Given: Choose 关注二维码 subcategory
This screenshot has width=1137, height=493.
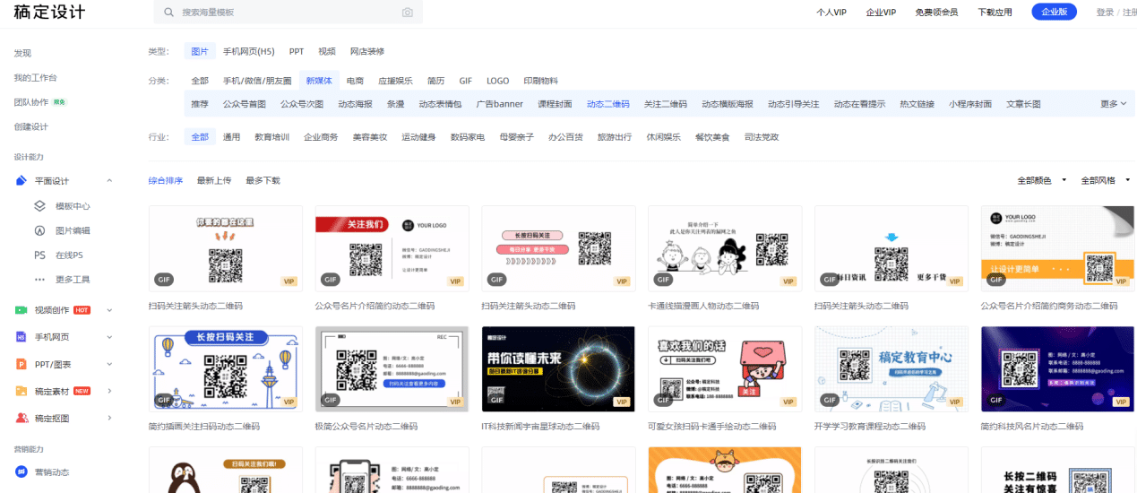Looking at the screenshot, I should coord(666,104).
